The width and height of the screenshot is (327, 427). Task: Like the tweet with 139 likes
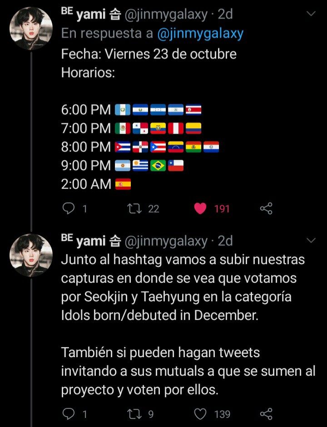coord(200,414)
